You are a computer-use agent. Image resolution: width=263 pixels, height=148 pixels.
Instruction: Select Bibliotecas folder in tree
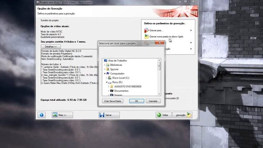(116, 65)
